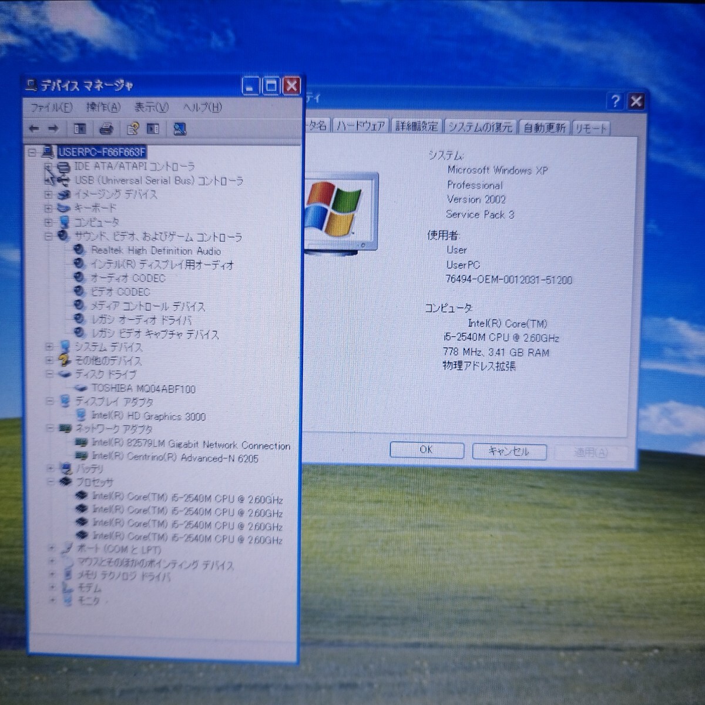
Task: Expand the USB (Universal Serial Bus) コントローラ node
Action: (48, 180)
